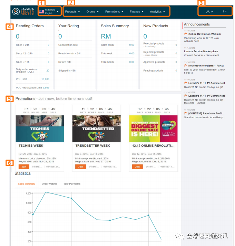Click the chart data point near 630
Viewport: 235px width, 246px height.
pyautogui.click(x=110, y=220)
